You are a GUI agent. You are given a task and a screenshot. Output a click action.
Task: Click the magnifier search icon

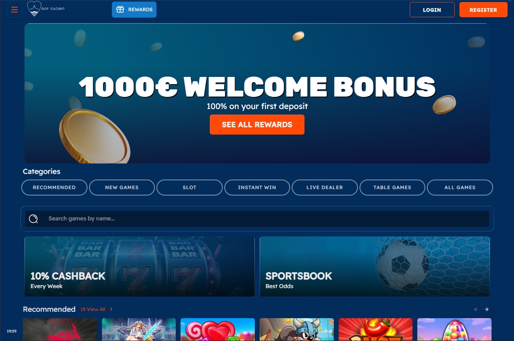point(33,219)
